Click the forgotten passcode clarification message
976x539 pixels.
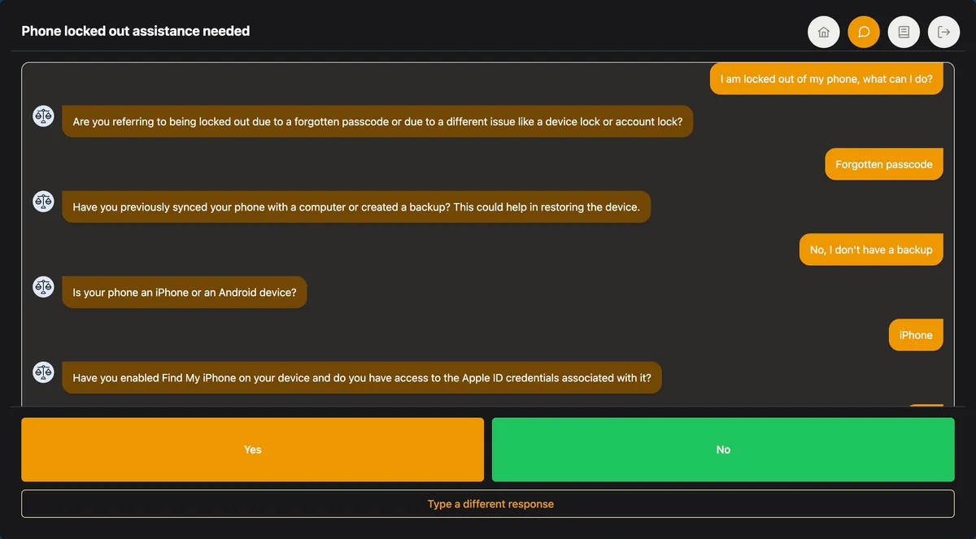coord(377,122)
